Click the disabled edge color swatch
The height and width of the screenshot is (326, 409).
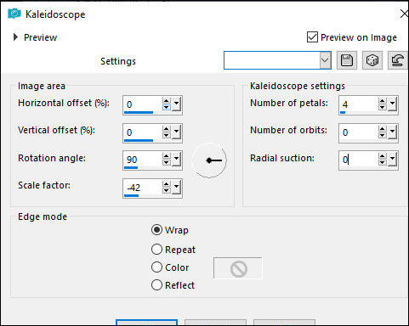238,268
